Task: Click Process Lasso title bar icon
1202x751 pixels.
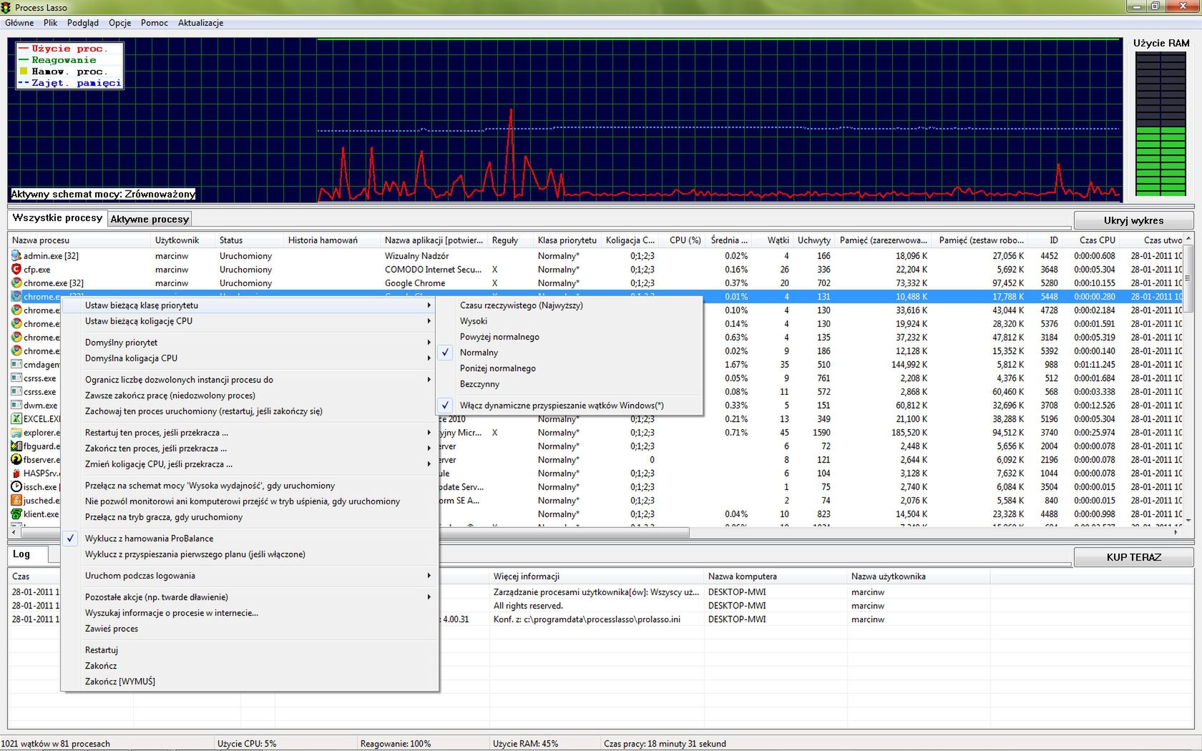Action: [x=6, y=7]
